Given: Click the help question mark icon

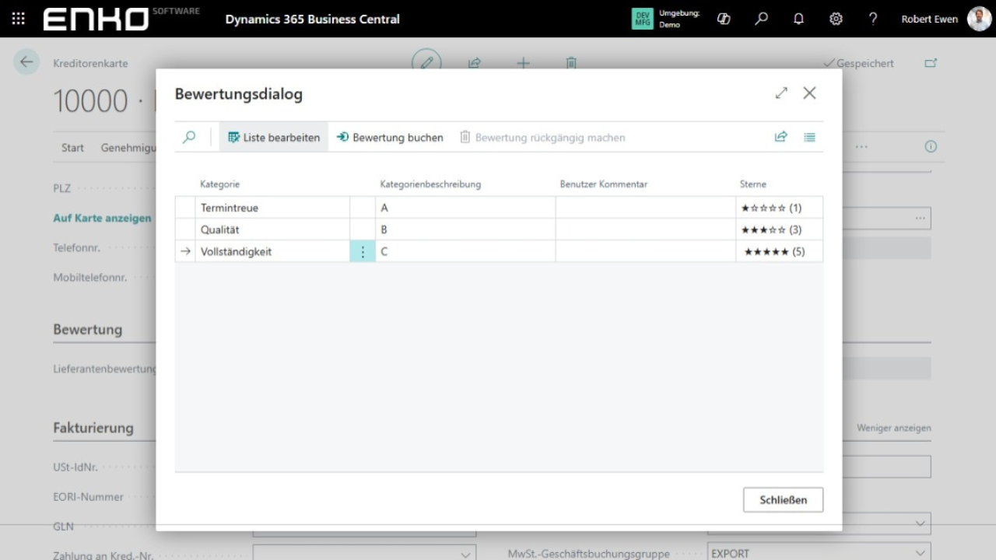Looking at the screenshot, I should click(x=873, y=19).
